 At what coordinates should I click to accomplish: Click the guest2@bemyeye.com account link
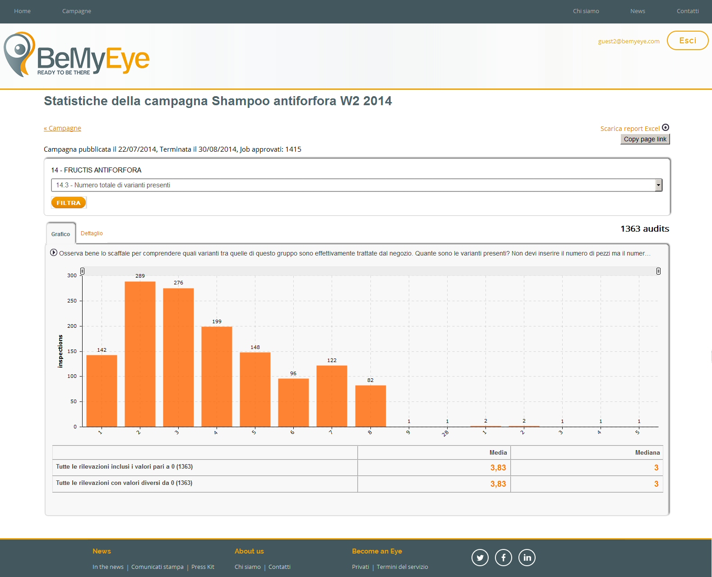(629, 41)
